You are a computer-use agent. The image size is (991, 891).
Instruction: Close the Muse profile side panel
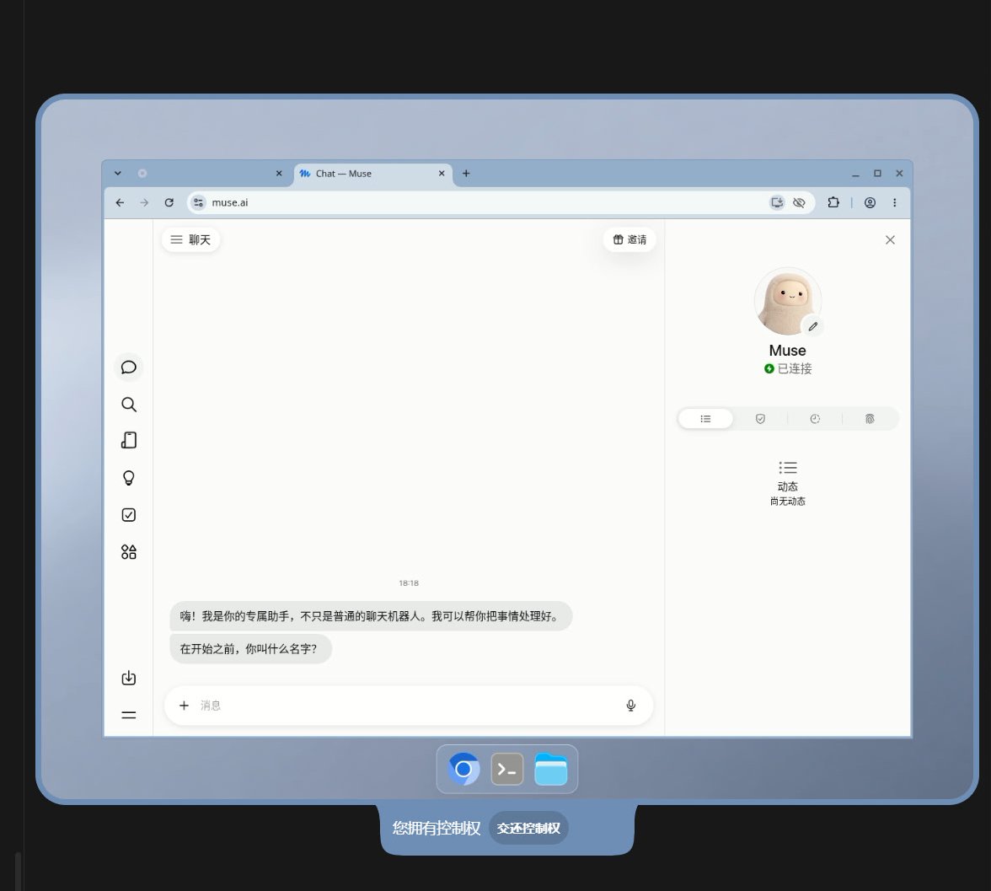point(890,239)
